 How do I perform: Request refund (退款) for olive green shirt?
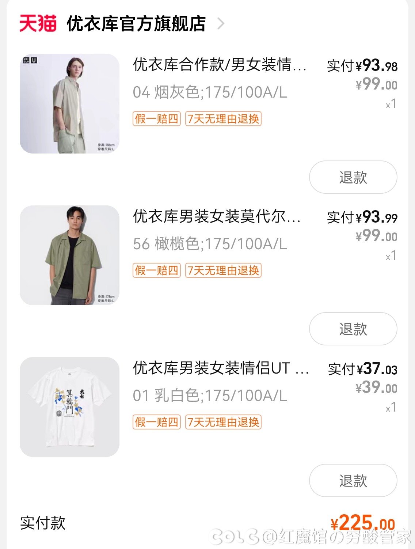coord(353,329)
